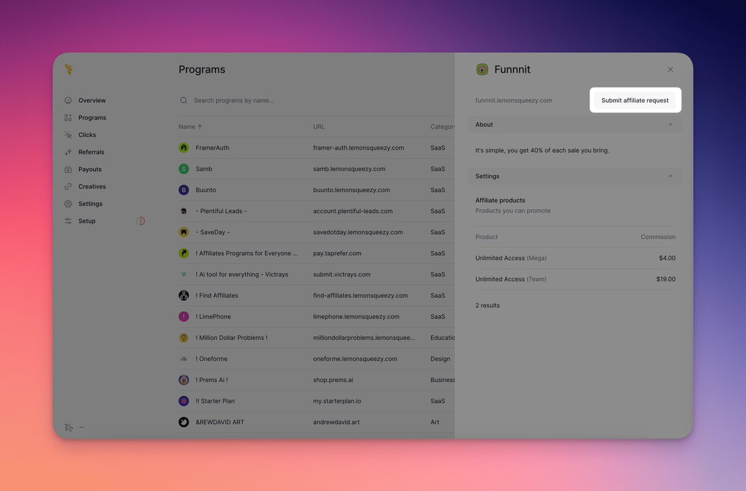Select the Unlimited Access (Team) product row

(575, 279)
